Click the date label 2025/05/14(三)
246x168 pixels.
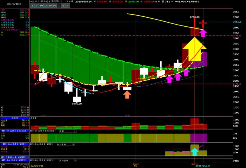click(x=15, y=4)
